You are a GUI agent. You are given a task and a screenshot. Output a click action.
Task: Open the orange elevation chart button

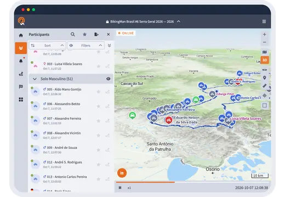pos(122,173)
